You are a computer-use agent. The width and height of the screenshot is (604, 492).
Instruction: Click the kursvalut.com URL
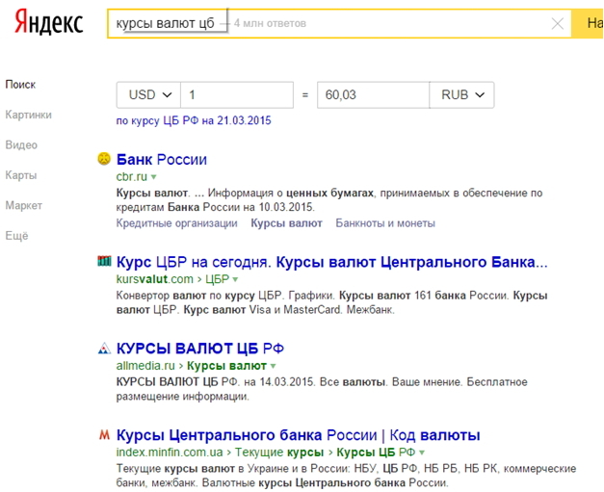pos(155,278)
